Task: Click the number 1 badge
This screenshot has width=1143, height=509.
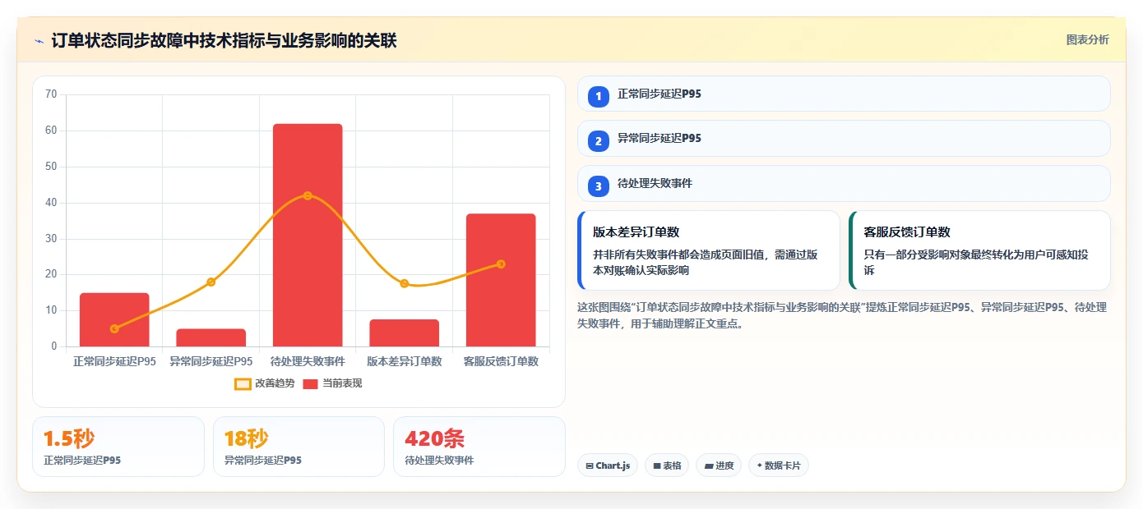Action: (x=599, y=96)
